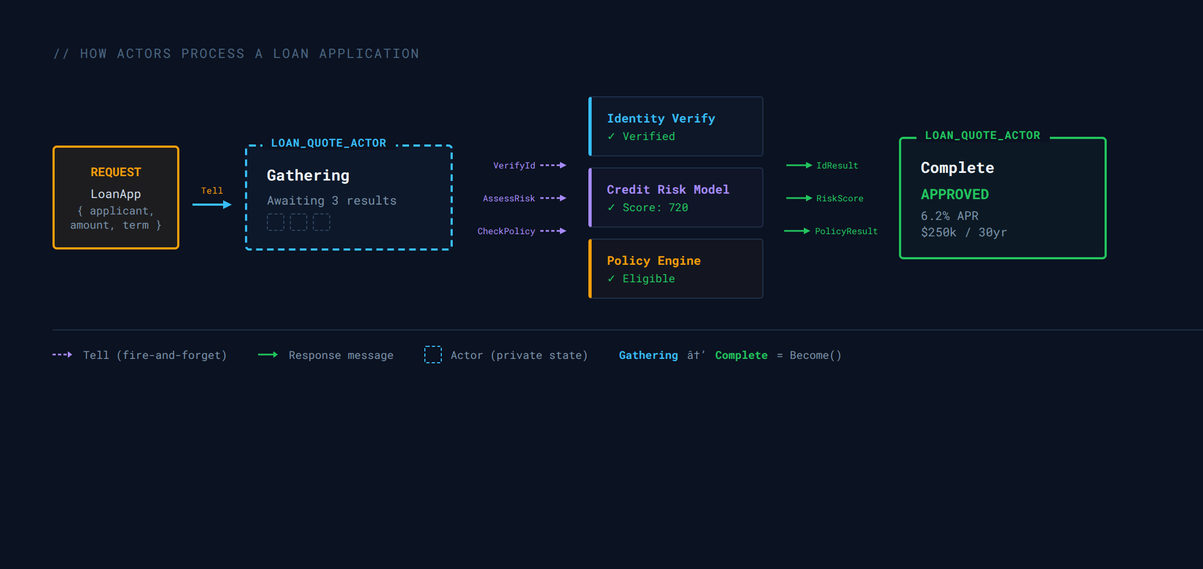The image size is (1203, 569).
Task: Select the AssessRisk dashed arrow
Action: point(553,198)
